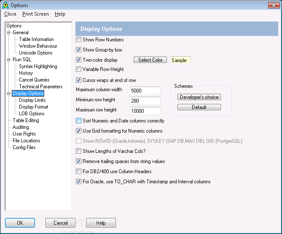
Task: Click the Maximum row height field
Action: pyautogui.click(x=145, y=111)
